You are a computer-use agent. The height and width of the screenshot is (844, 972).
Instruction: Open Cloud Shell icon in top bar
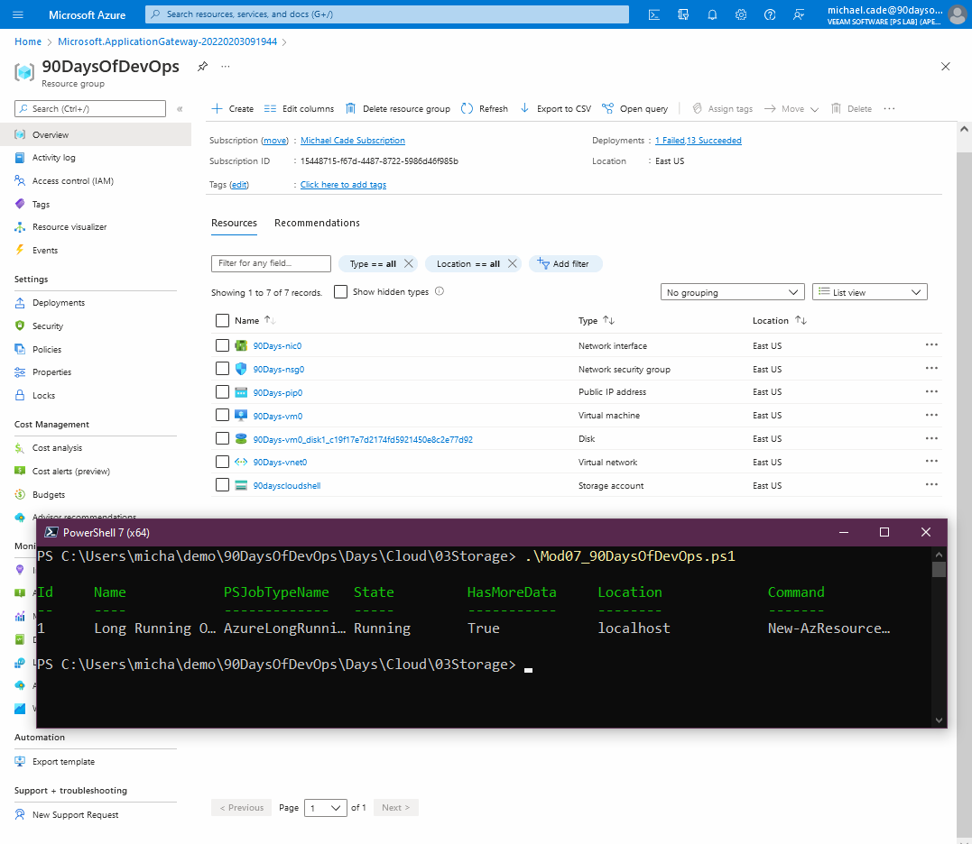[x=654, y=14]
